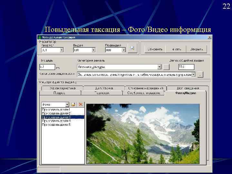Expand the Категория земель dropdown
Image resolution: width=232 pixels, height=174 pixels.
(x=159, y=67)
